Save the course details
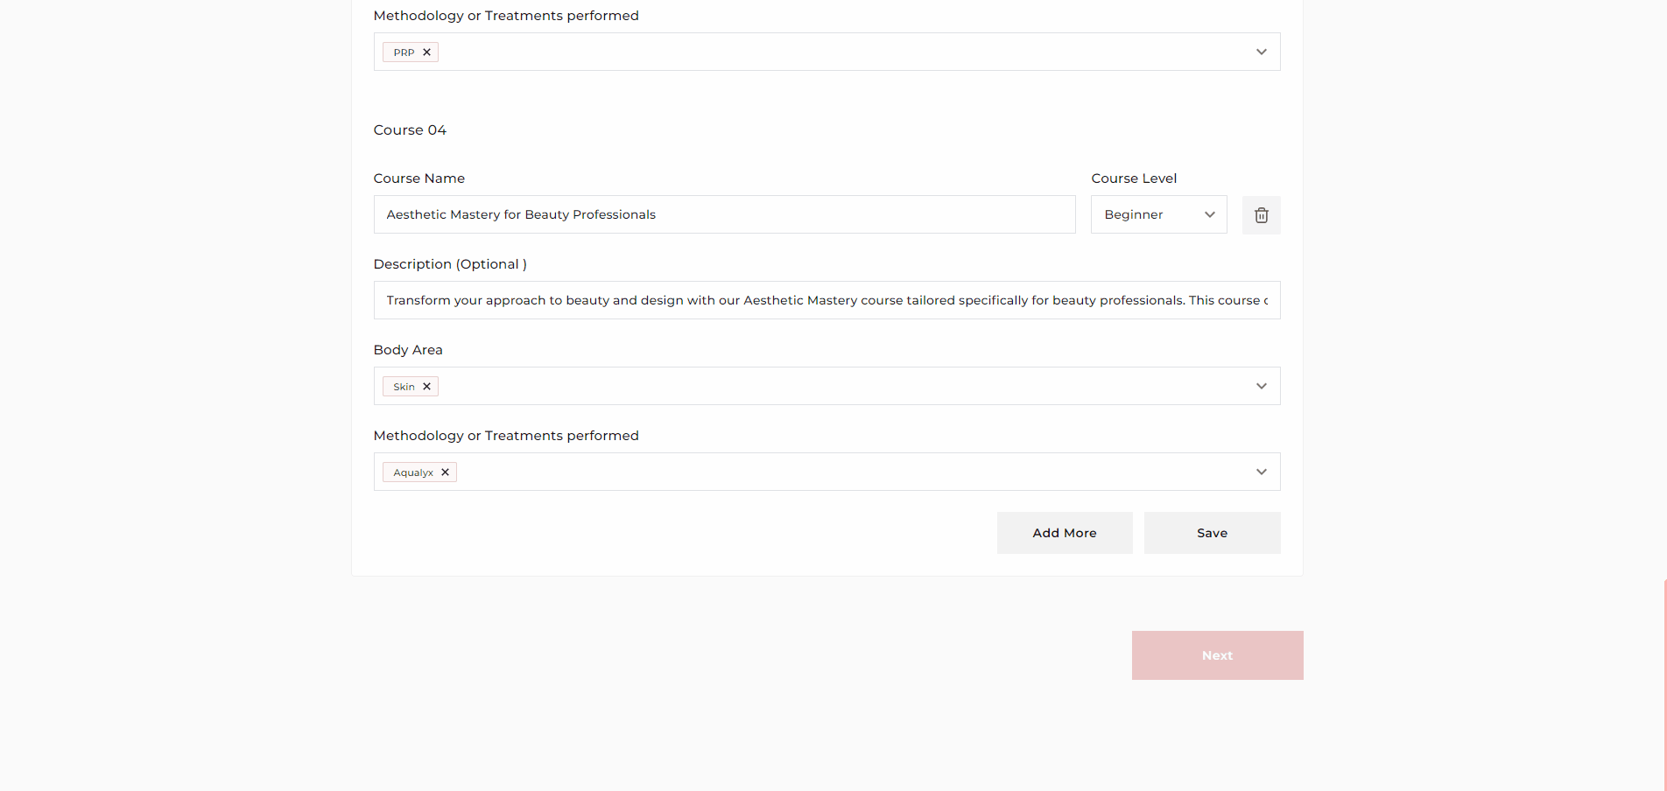This screenshot has height=791, width=1667. [1212, 533]
